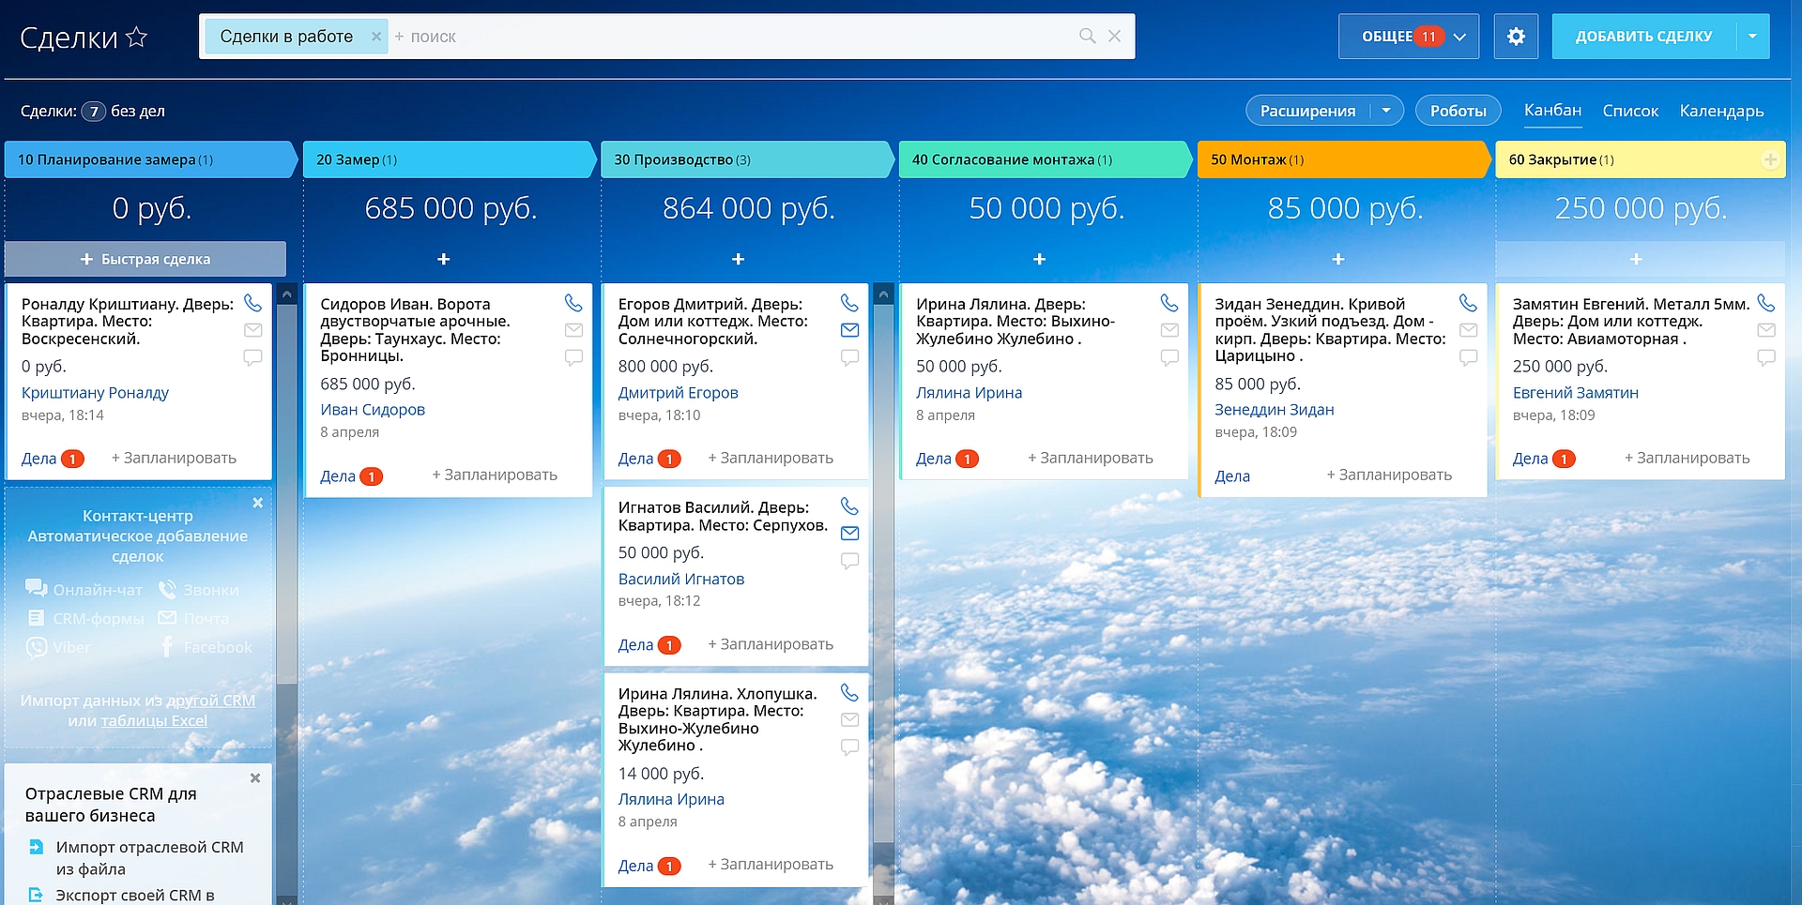
Task: Click Запланировать on the Сидоров Иван card
Action: coord(495,475)
